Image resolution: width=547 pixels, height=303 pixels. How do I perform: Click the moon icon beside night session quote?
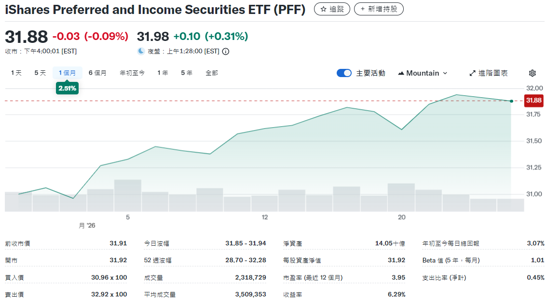[140, 50]
